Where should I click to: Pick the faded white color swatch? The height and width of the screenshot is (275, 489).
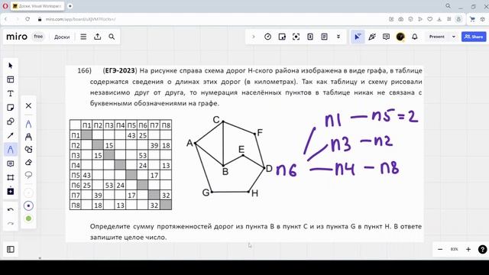[28, 193]
